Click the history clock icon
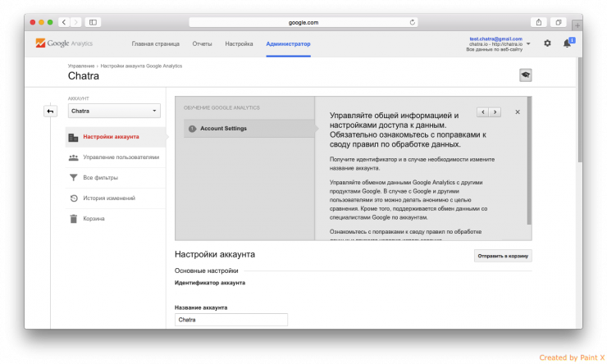Screen dimensions: 607x364 point(74,198)
